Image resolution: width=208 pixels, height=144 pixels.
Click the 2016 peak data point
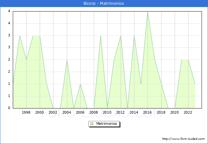coord(148,12)
